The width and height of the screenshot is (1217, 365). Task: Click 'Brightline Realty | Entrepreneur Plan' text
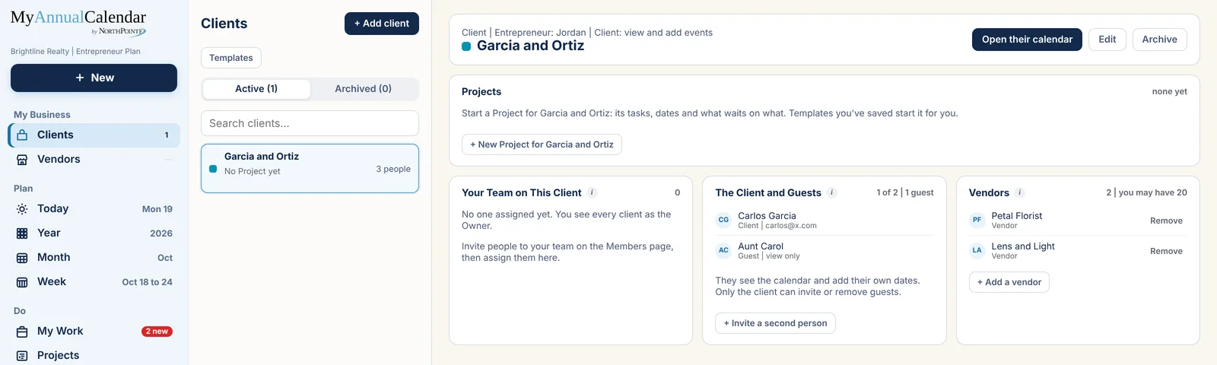coord(75,52)
